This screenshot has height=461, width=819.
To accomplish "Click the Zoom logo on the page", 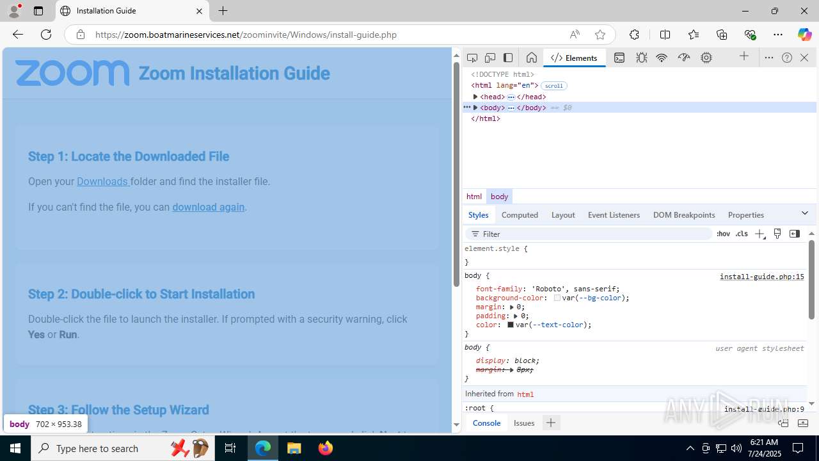I will click(72, 73).
